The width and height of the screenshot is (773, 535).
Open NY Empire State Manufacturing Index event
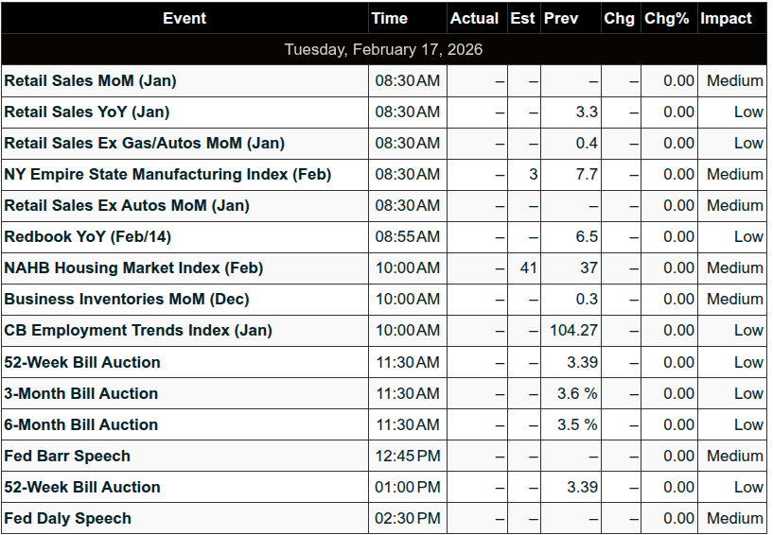[x=167, y=174]
